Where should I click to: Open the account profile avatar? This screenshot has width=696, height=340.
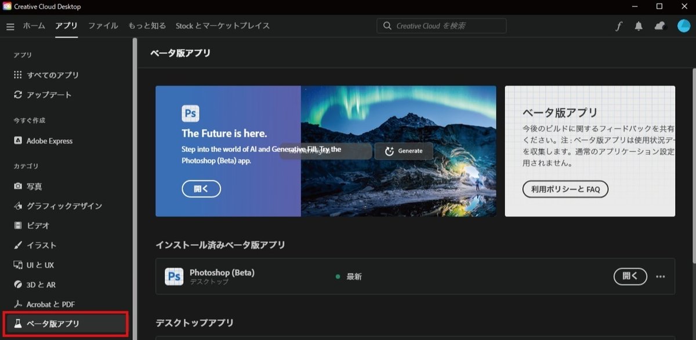(684, 26)
